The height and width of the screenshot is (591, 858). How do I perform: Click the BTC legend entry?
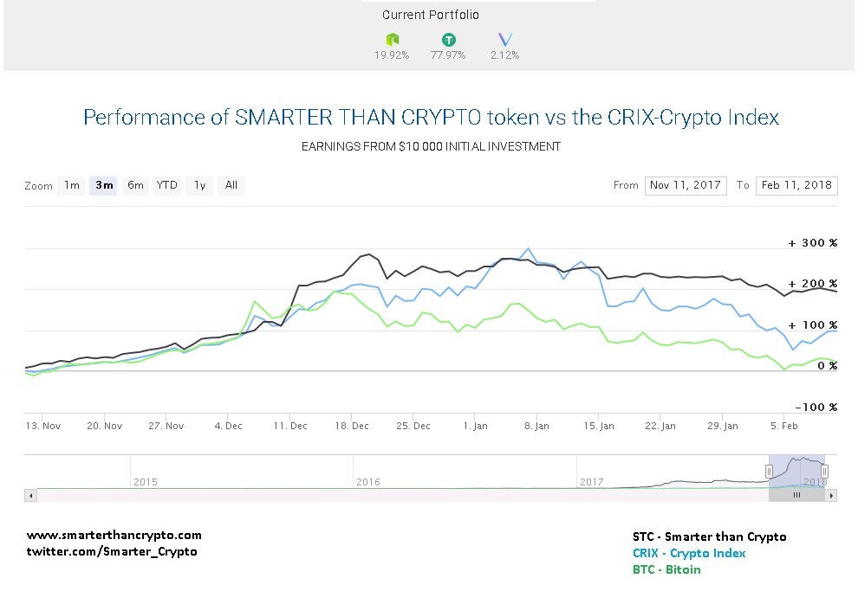pos(666,569)
